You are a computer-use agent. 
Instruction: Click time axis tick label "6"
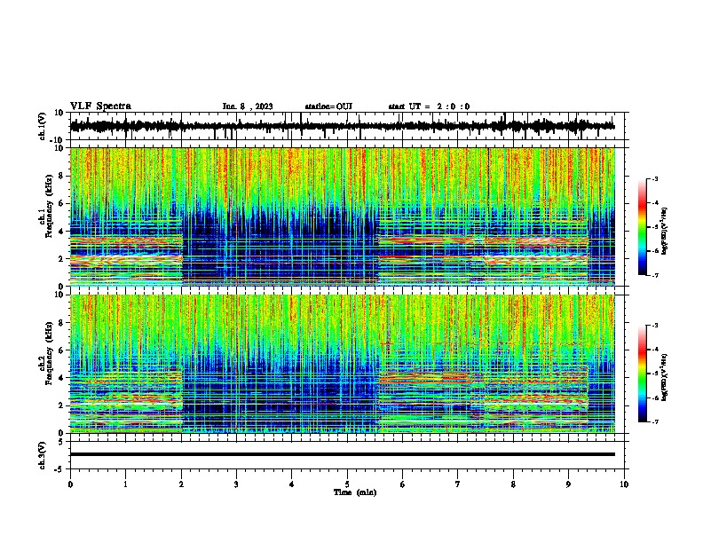403,484
